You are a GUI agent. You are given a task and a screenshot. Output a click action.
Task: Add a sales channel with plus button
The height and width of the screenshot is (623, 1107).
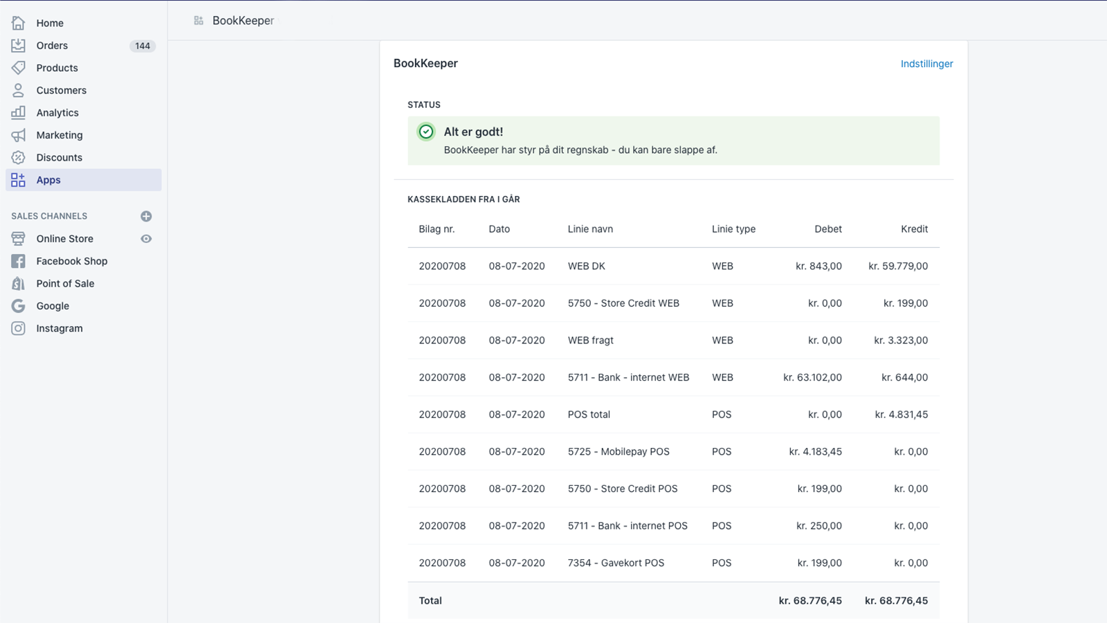146,216
